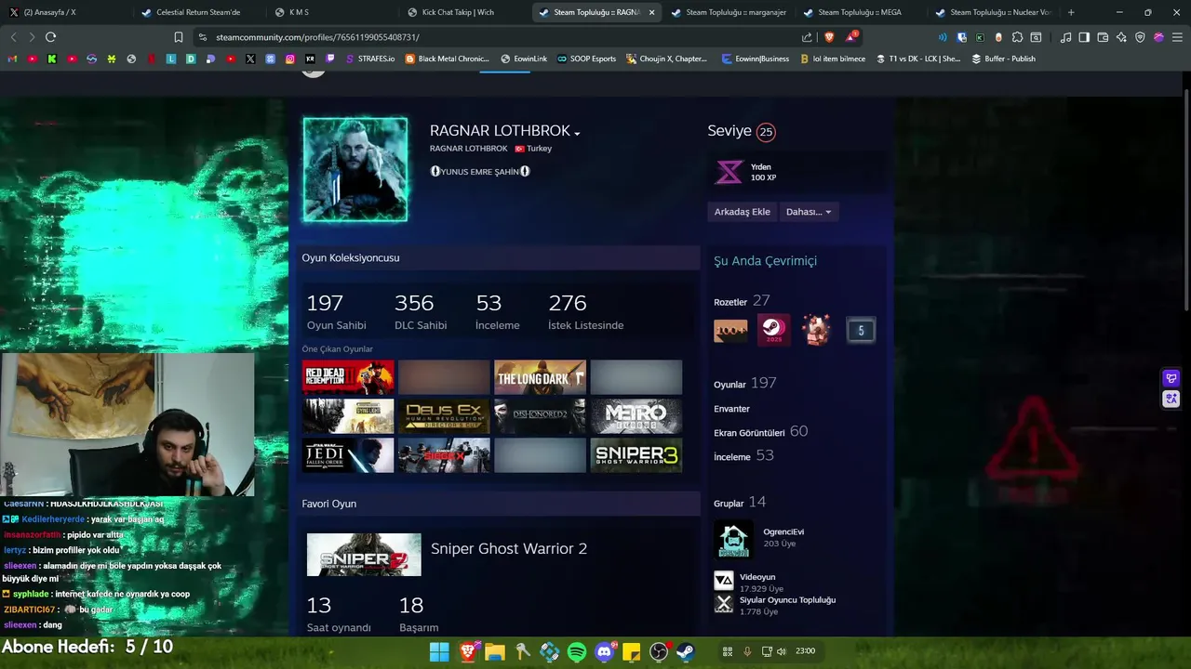Open Red Dead Redemption game thumbnail
This screenshot has height=669, width=1191.
(x=348, y=377)
